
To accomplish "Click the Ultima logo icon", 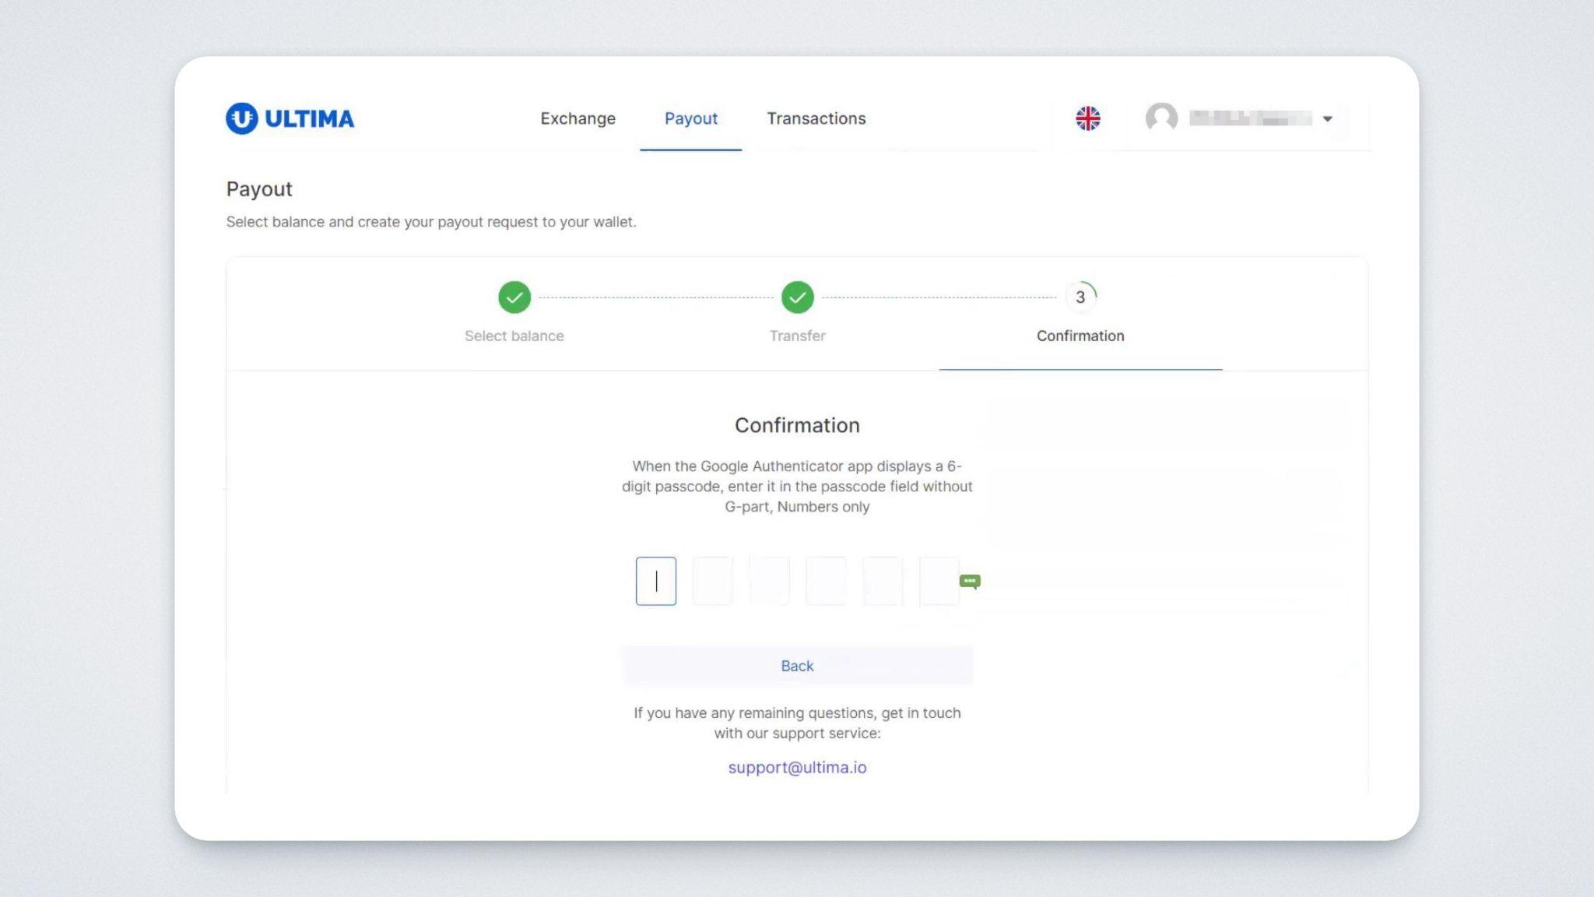I will click(241, 118).
